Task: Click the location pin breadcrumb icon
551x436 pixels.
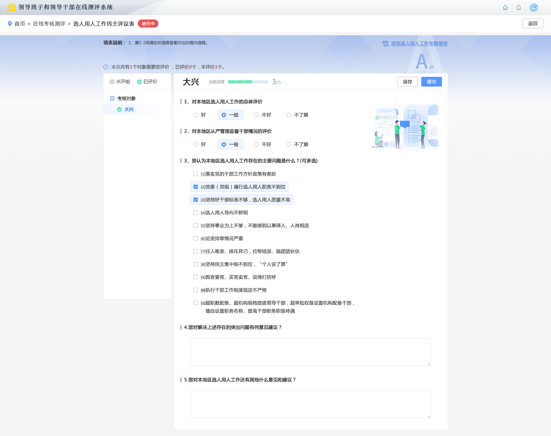Action: [10, 24]
